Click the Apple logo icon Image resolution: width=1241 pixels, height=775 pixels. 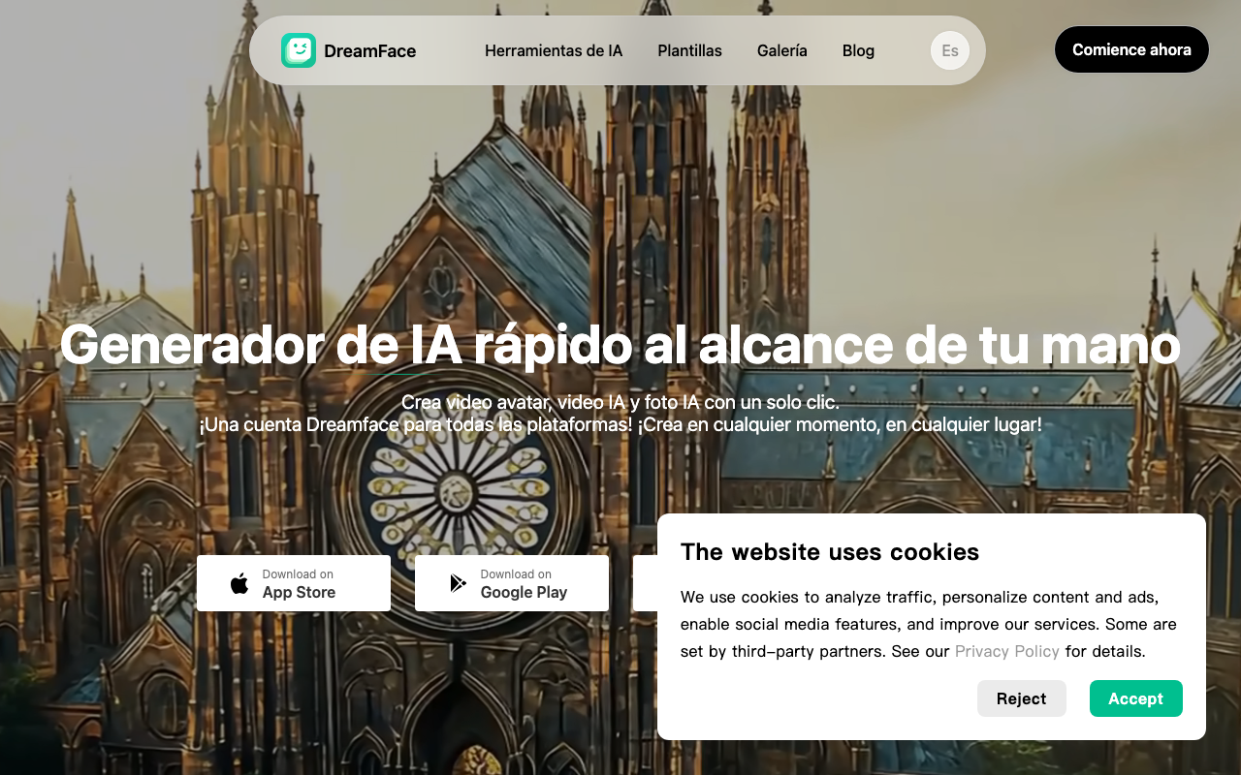click(239, 583)
